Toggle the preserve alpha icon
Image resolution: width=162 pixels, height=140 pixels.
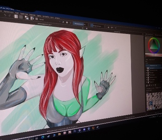click(67, 22)
